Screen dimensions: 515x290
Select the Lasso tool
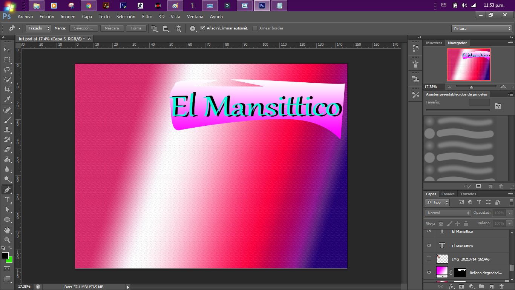point(7,70)
